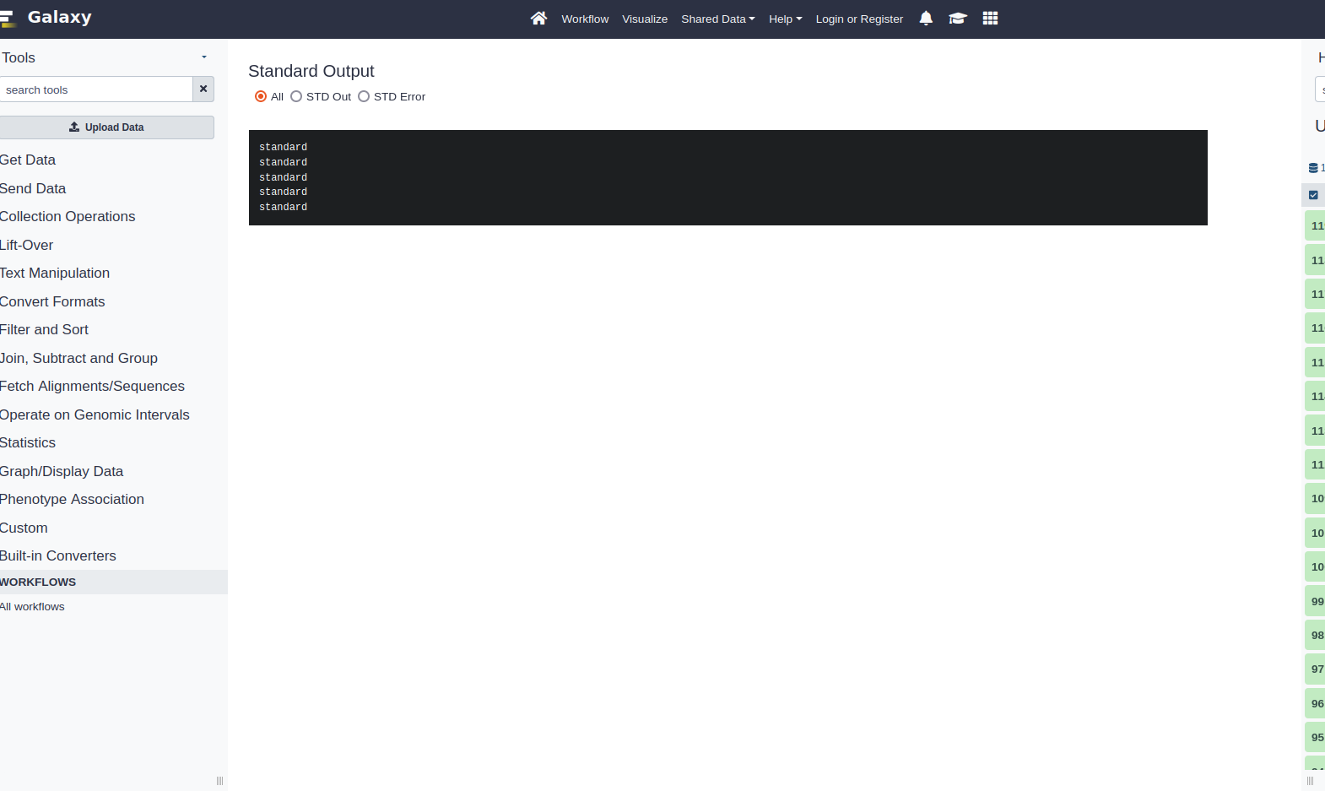
Task: Expand the Help dropdown
Action: (x=785, y=19)
